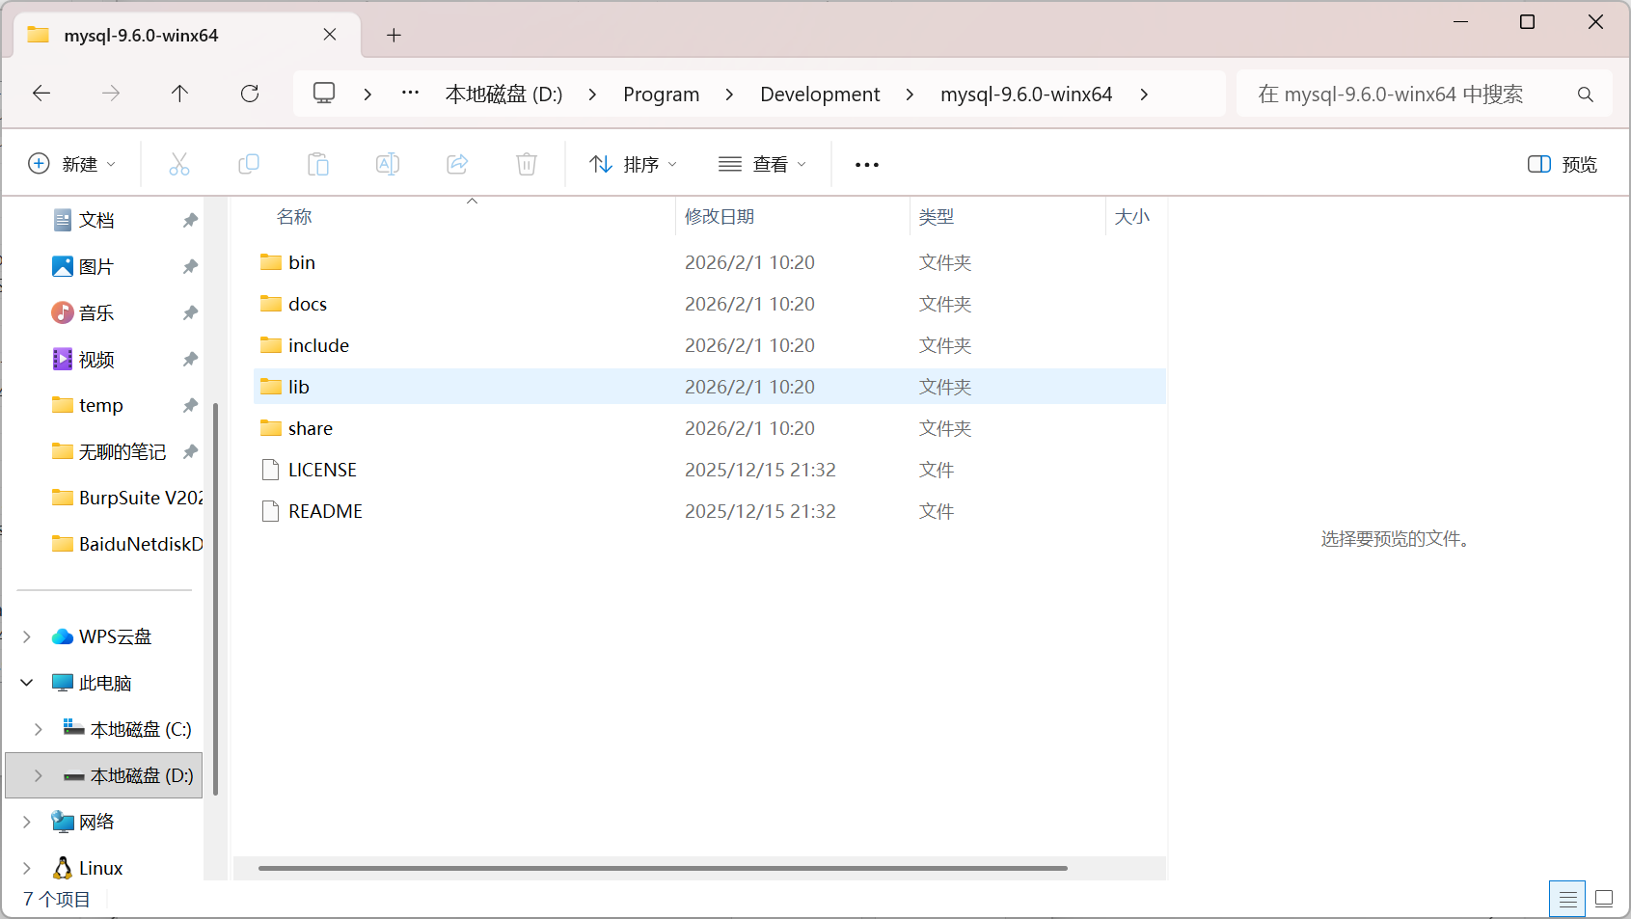Open the Sort dropdown menu

coord(633,164)
